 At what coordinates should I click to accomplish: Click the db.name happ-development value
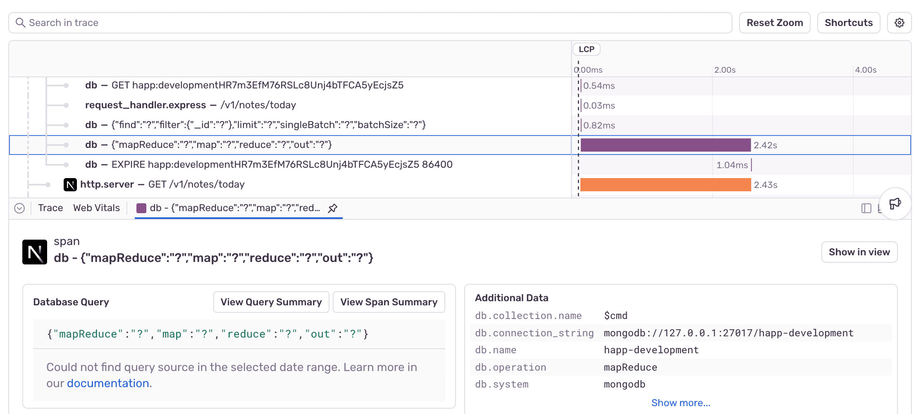pos(651,350)
